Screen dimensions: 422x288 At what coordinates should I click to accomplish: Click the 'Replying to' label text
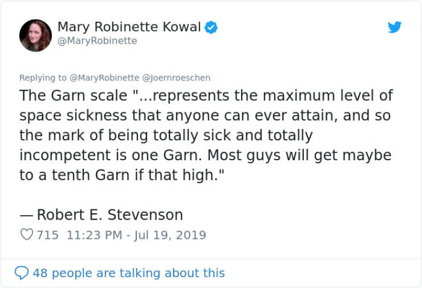click(43, 78)
